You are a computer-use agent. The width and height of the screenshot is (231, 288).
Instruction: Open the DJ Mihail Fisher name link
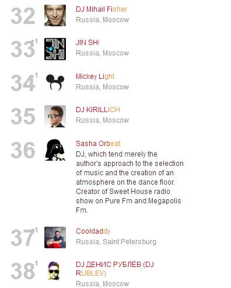[x=101, y=9]
